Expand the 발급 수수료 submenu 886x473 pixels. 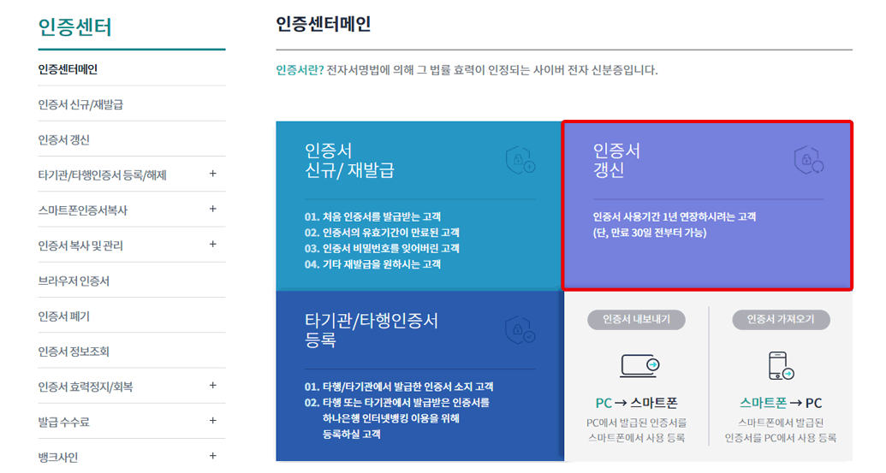[212, 421]
